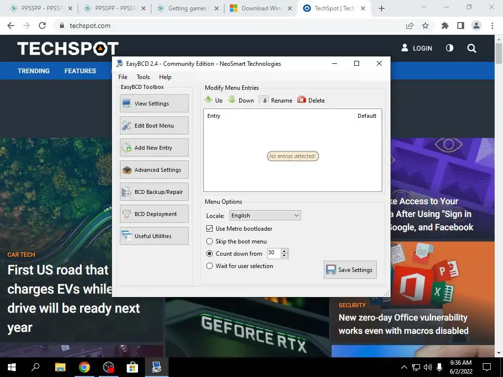The image size is (503, 377).
Task: Select Count down from option
Action: tap(209, 254)
